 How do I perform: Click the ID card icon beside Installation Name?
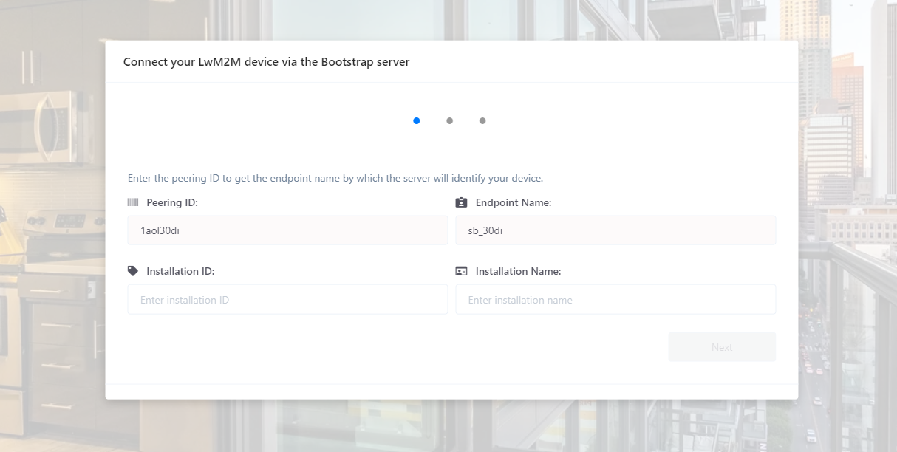(462, 271)
